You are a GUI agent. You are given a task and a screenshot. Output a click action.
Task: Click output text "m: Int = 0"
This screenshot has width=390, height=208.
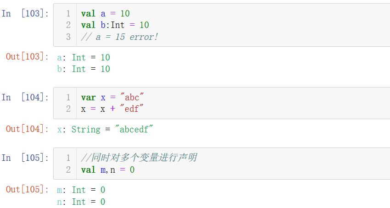[x=81, y=190]
